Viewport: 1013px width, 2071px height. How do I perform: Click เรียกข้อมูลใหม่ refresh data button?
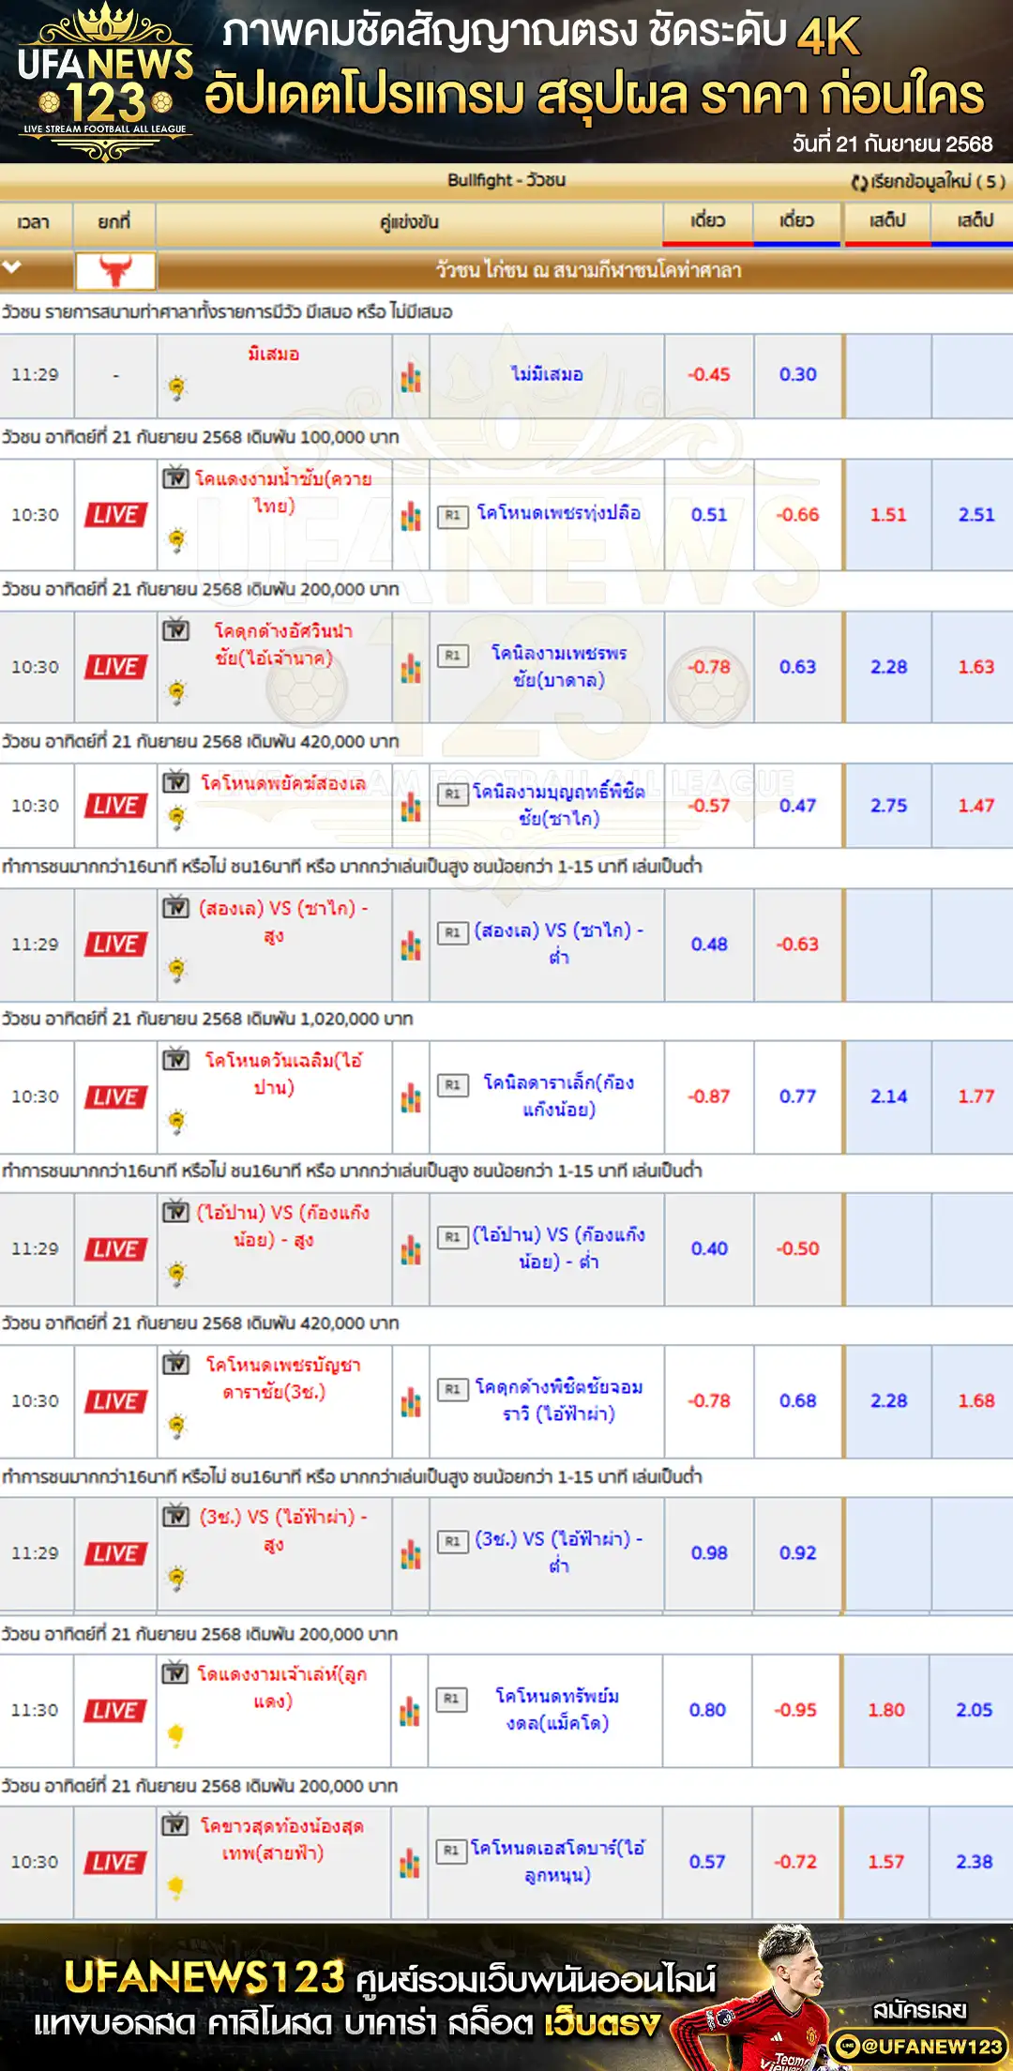927,181
